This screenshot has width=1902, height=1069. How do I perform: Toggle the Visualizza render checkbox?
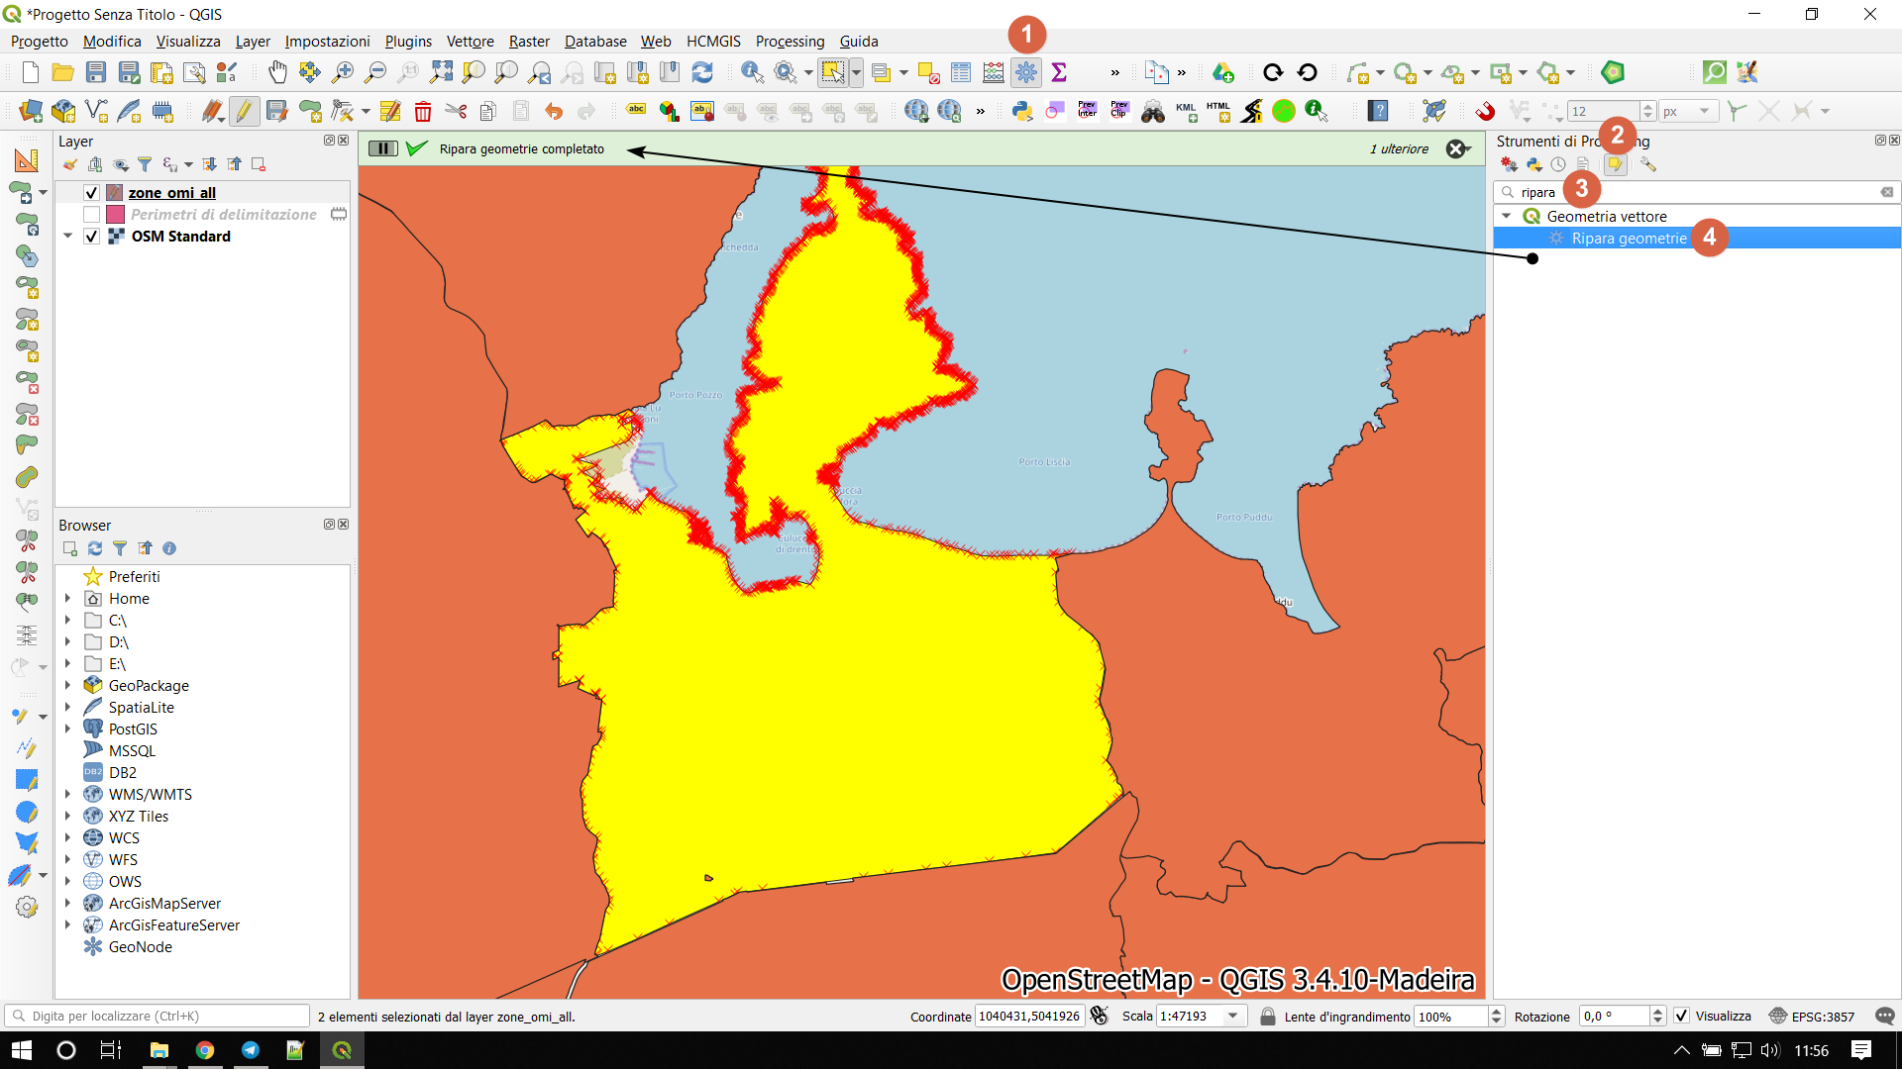tap(1681, 1016)
